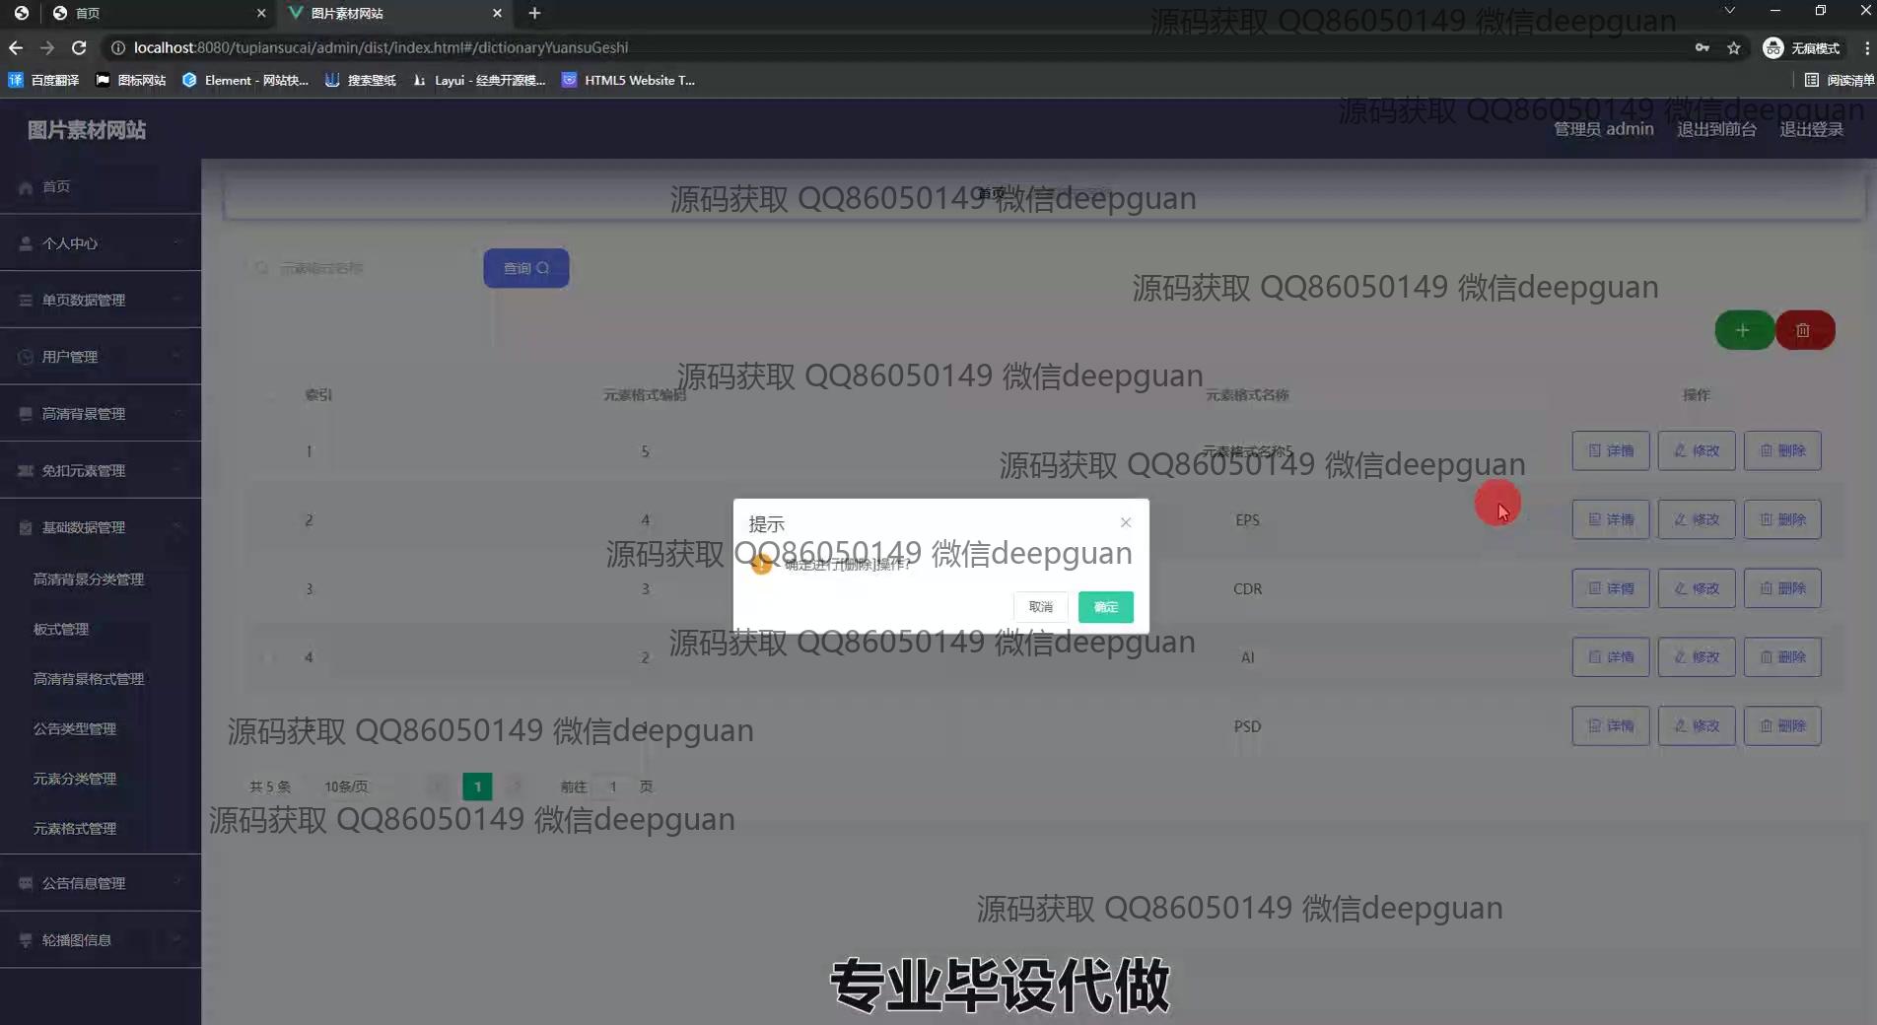Expand 单页数据管理 sidebar menu

point(101,300)
